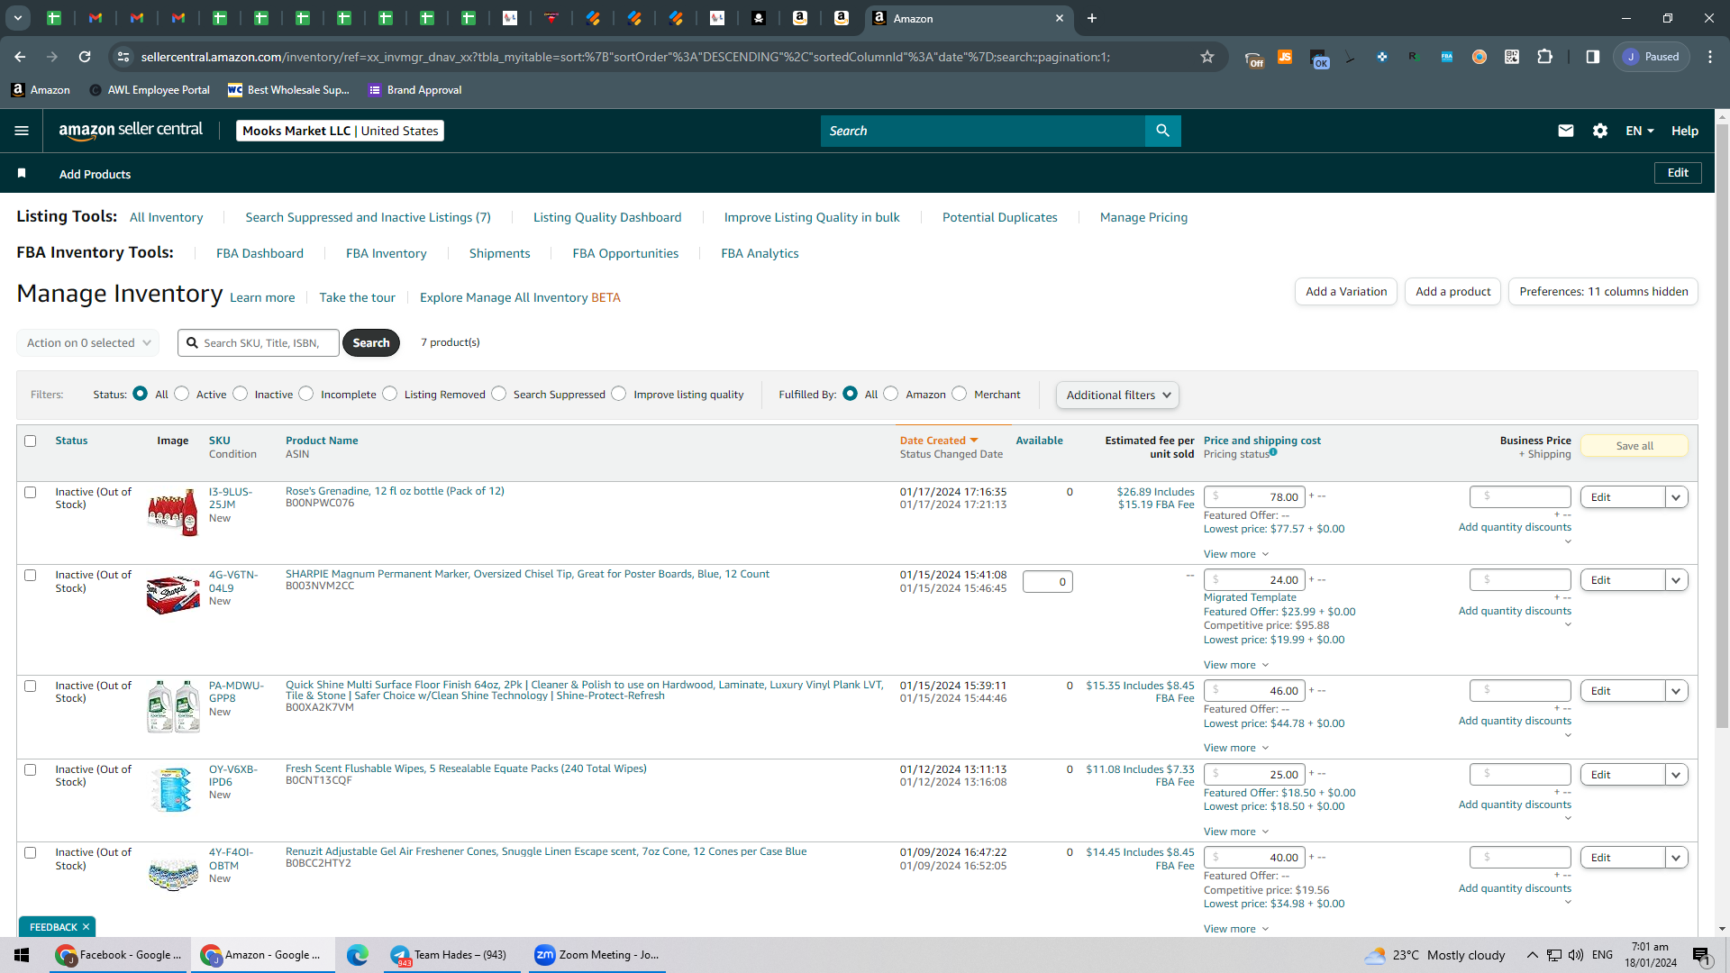Click the Save all button
This screenshot has width=1730, height=973.
point(1634,446)
